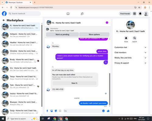Viewport: 152px width, 121px height.
Task: View site information icon in address bar
Action: (x=16, y=8)
